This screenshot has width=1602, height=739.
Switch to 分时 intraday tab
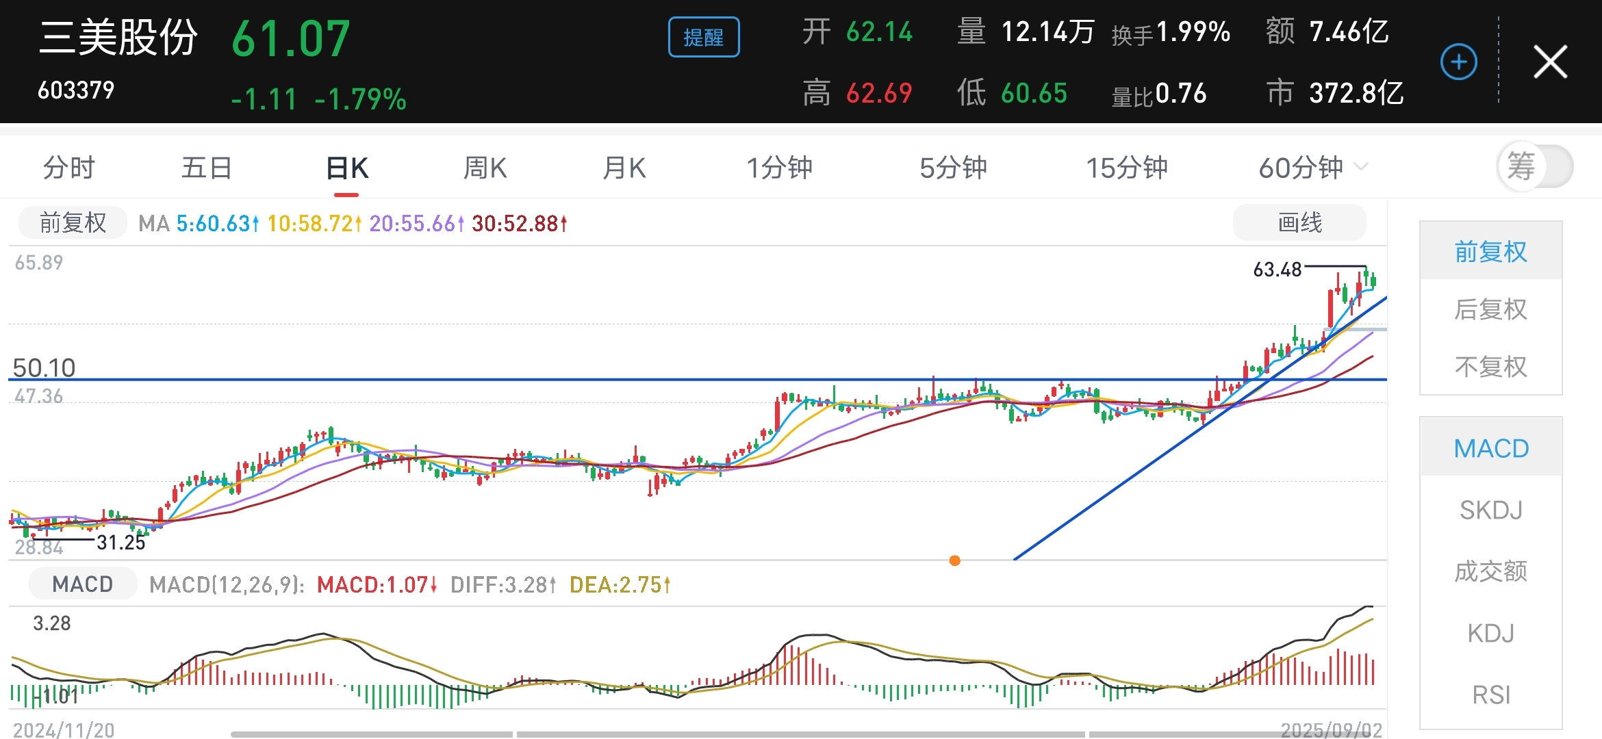[x=68, y=168]
